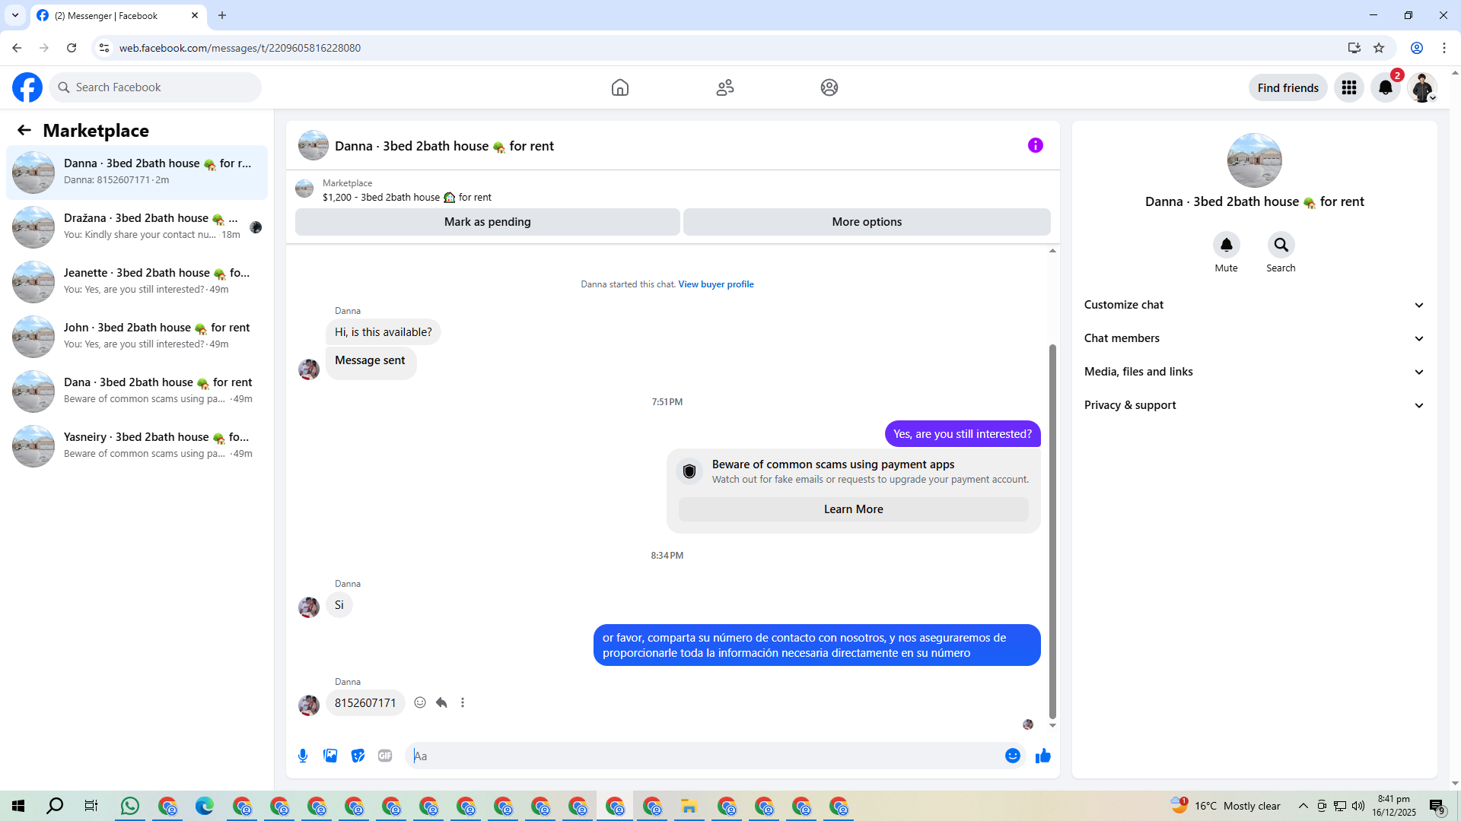Viewport: 1461px width, 821px height.
Task: Go back from Marketplace with arrow
Action: 24,130
